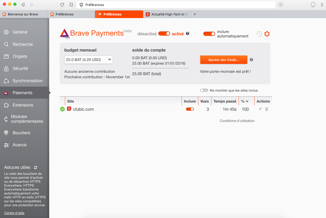Open the Général settings section
Viewport: 326px width, 218px height.
pos(25,32)
